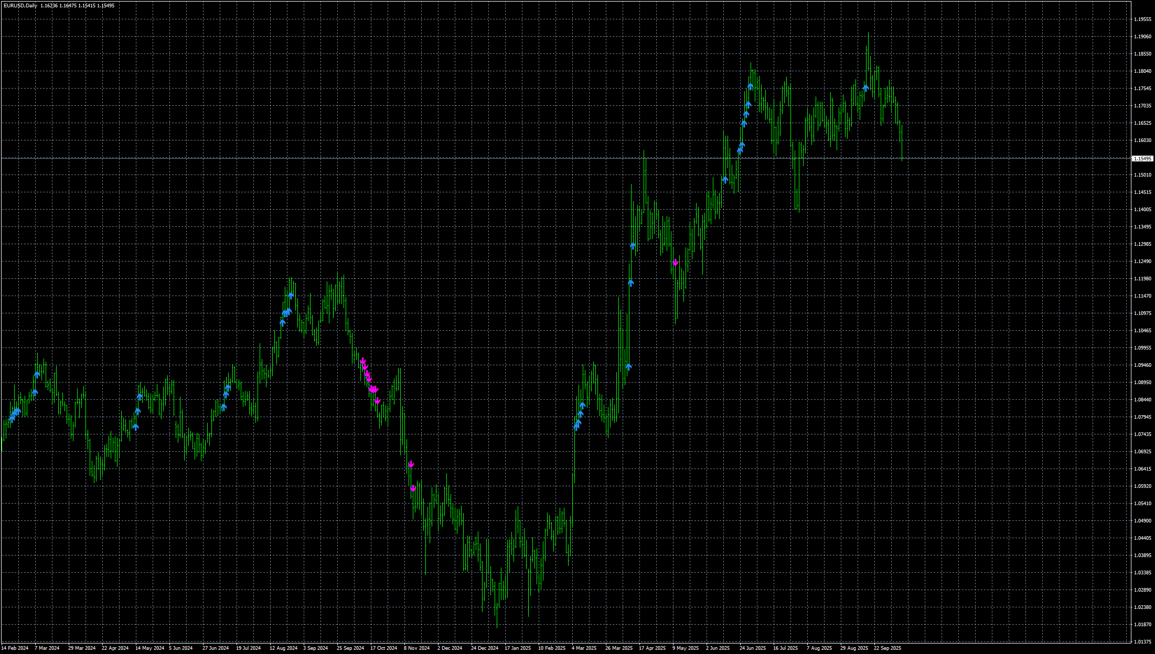Click the current price label 1.15495
1155x654 pixels.
[1142, 158]
